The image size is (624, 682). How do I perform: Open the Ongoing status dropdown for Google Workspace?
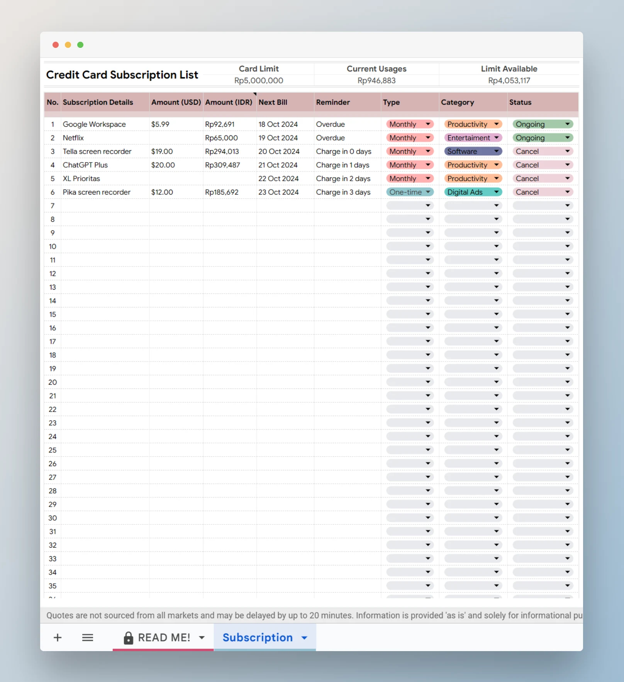(543, 124)
